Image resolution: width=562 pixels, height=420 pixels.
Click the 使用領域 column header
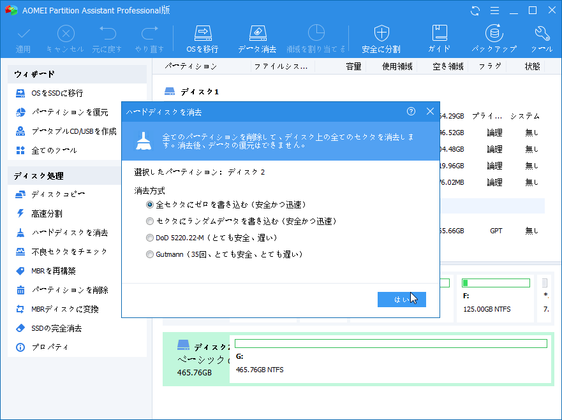point(397,66)
